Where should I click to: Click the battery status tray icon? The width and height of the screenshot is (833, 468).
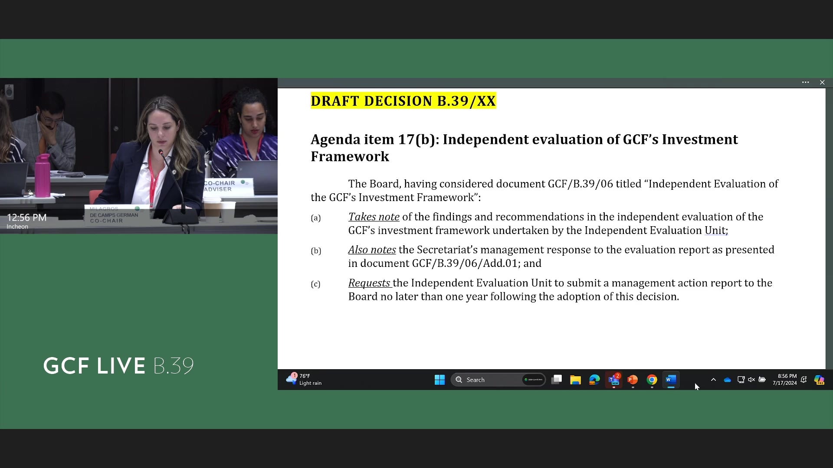pyautogui.click(x=762, y=380)
